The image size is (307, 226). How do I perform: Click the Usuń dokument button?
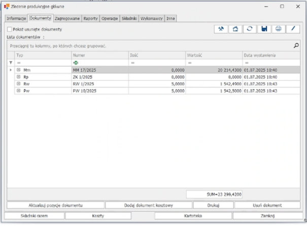click(267, 205)
